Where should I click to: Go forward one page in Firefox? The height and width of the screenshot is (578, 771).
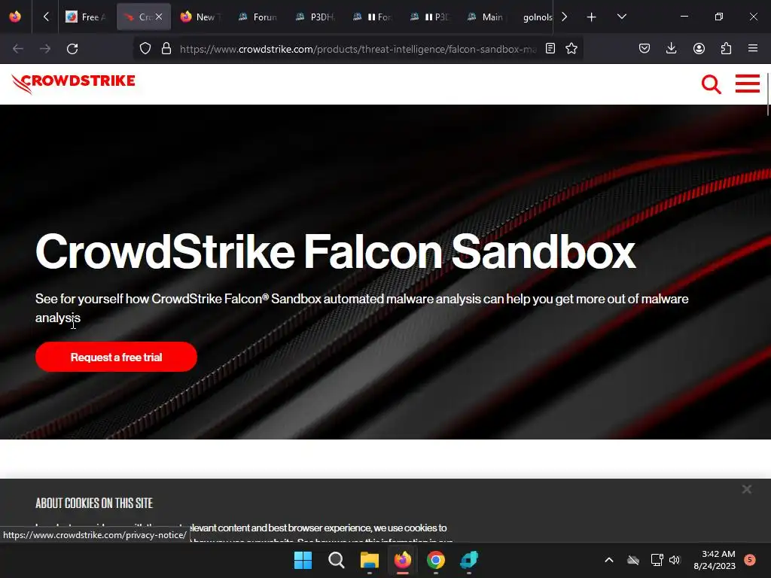(45, 49)
